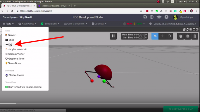Launch the IDE from Tools menu
200x112 pixels.
pos(9,44)
